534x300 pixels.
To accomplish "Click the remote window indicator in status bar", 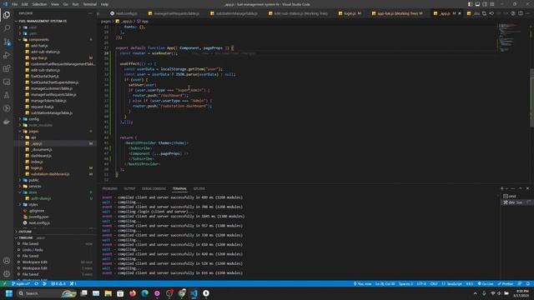I will coord(4,283).
